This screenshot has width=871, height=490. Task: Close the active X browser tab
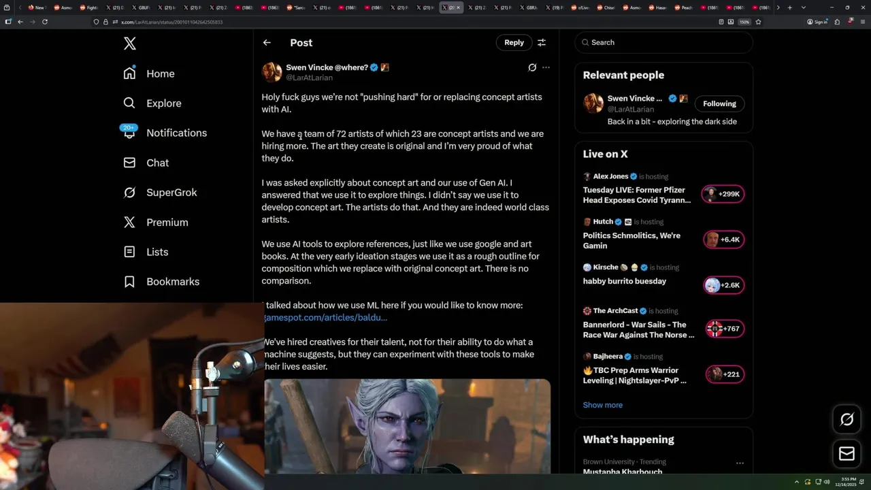459,7
